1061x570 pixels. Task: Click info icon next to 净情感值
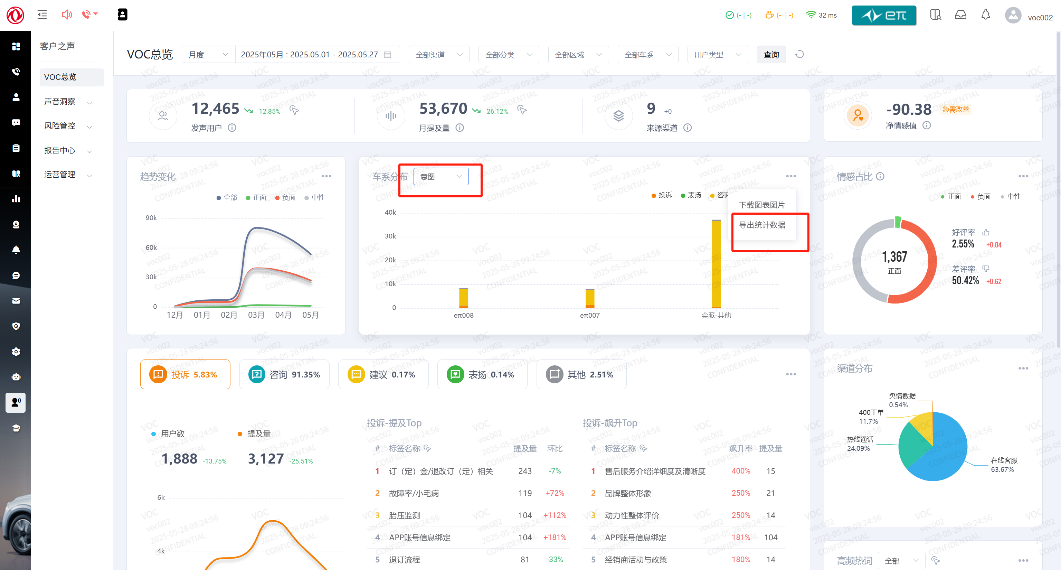[926, 125]
